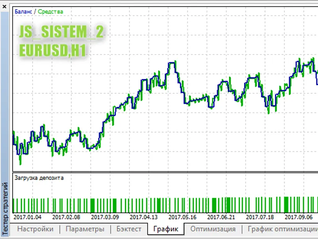
Task: Close the strategy tester panel
Action: (4, 7)
